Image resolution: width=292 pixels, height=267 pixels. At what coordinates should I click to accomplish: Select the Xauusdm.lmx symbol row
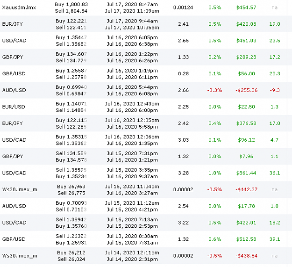143,7
